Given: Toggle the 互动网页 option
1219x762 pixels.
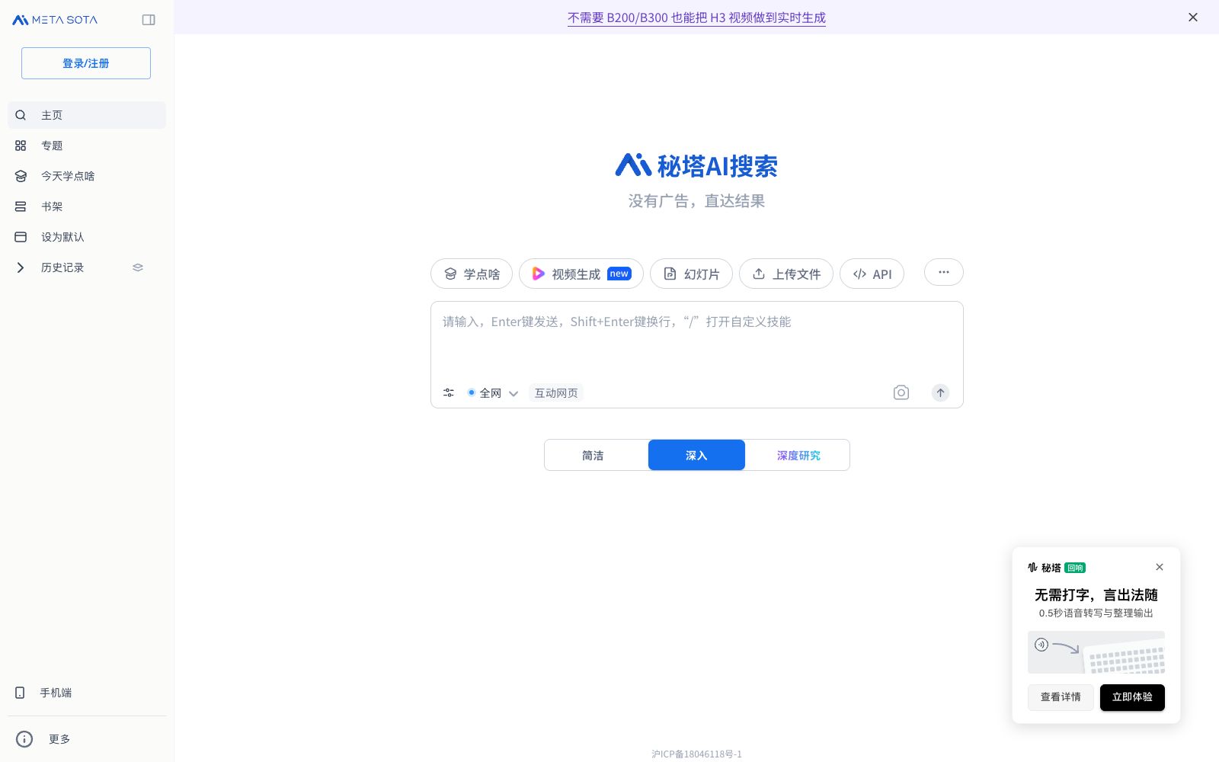Looking at the screenshot, I should (556, 393).
